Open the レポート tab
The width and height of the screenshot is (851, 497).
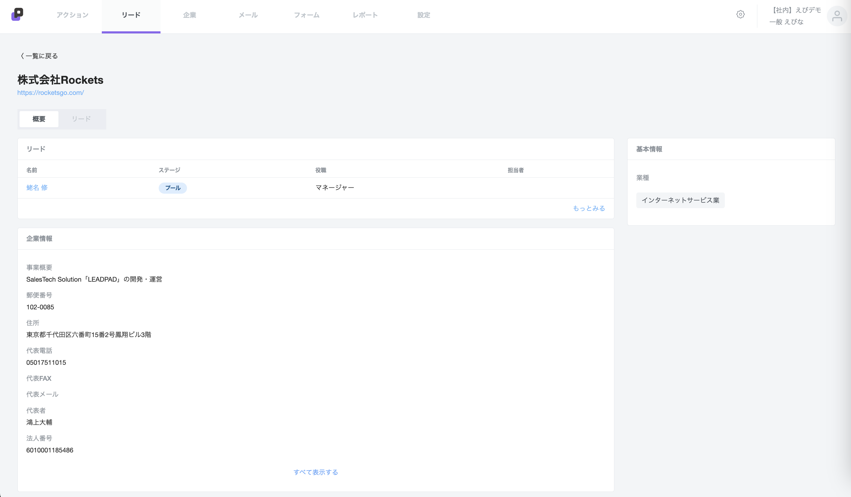pos(365,15)
